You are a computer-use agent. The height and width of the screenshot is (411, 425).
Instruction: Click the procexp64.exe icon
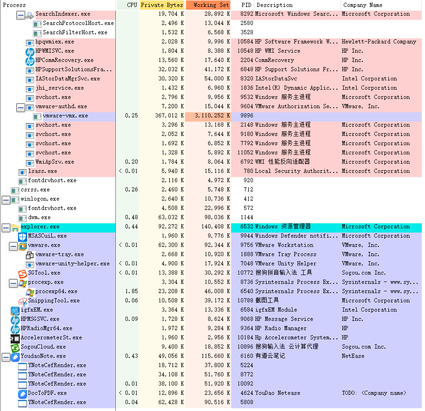(30, 292)
